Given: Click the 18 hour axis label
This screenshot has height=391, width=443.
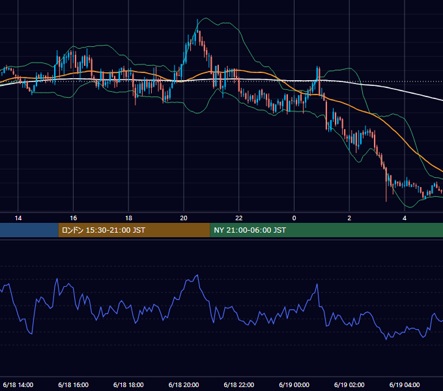Looking at the screenshot, I should [x=128, y=218].
